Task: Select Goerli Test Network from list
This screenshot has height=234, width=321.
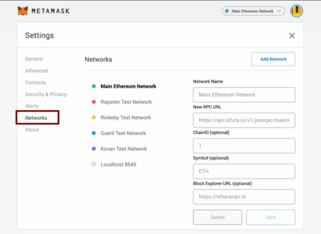Action: point(123,133)
